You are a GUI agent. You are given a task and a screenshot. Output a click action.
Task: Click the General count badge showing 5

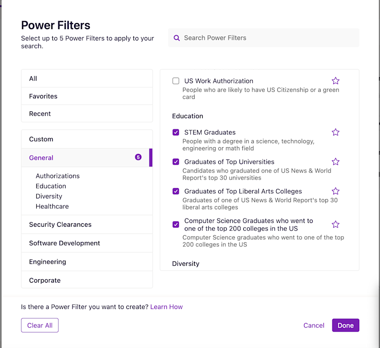(x=138, y=157)
